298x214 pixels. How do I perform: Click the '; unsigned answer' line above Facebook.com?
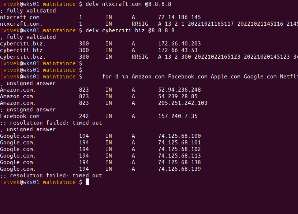click(x=28, y=110)
